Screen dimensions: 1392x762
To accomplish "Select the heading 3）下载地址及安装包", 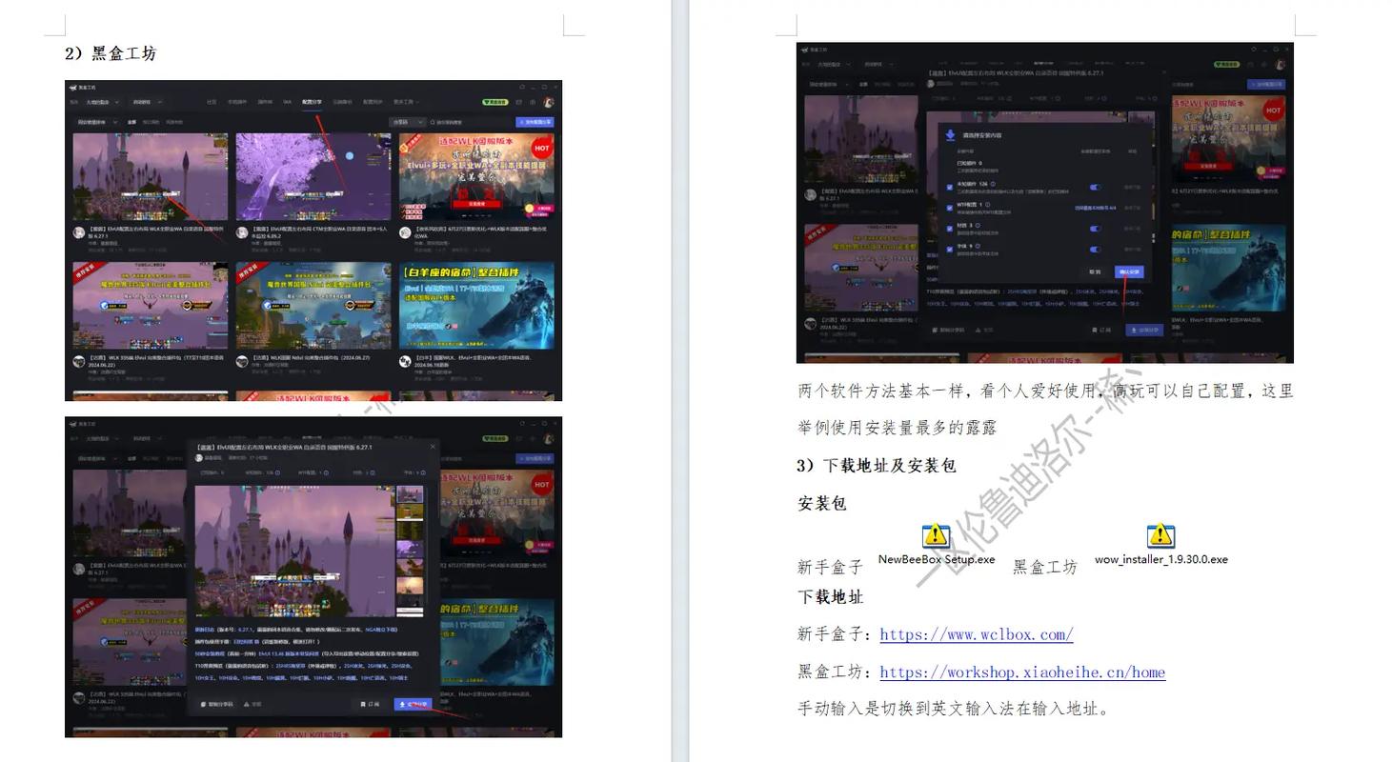I will coord(877,465).
